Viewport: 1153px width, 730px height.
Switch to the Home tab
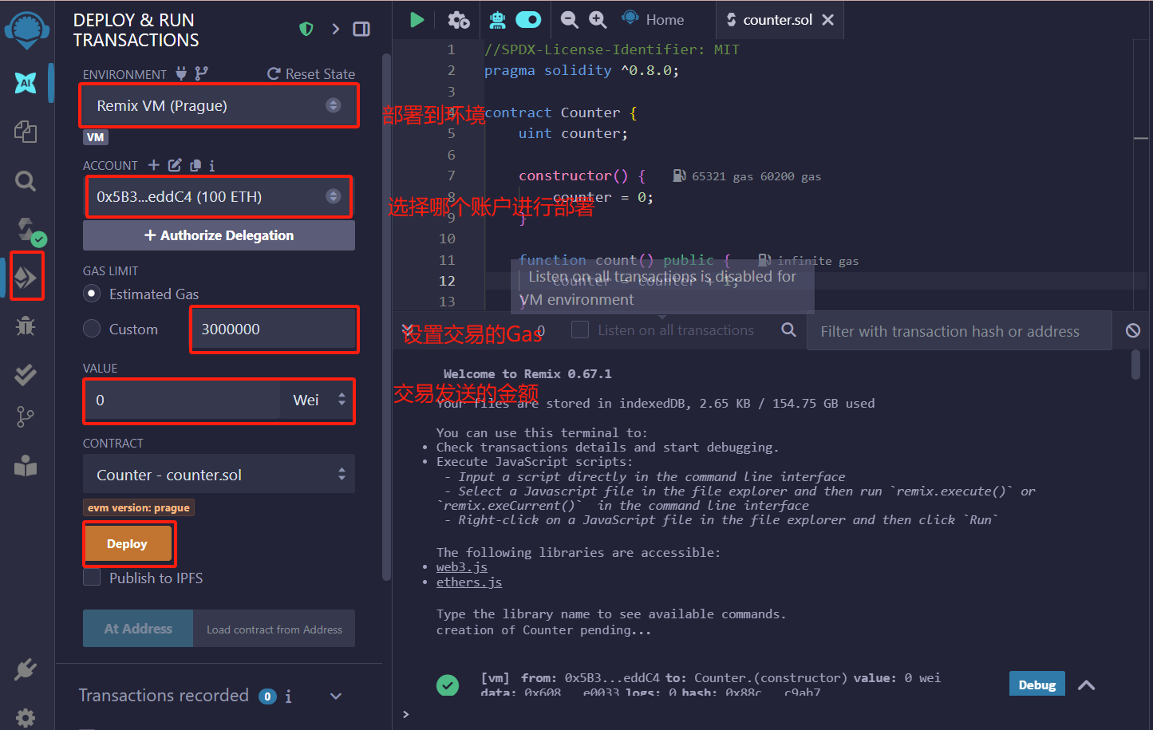pos(654,19)
